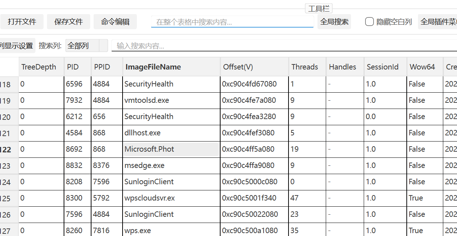The width and height of the screenshot is (457, 236).
Task: Expand the 全部列 search column dropdown
Action: tap(86, 46)
